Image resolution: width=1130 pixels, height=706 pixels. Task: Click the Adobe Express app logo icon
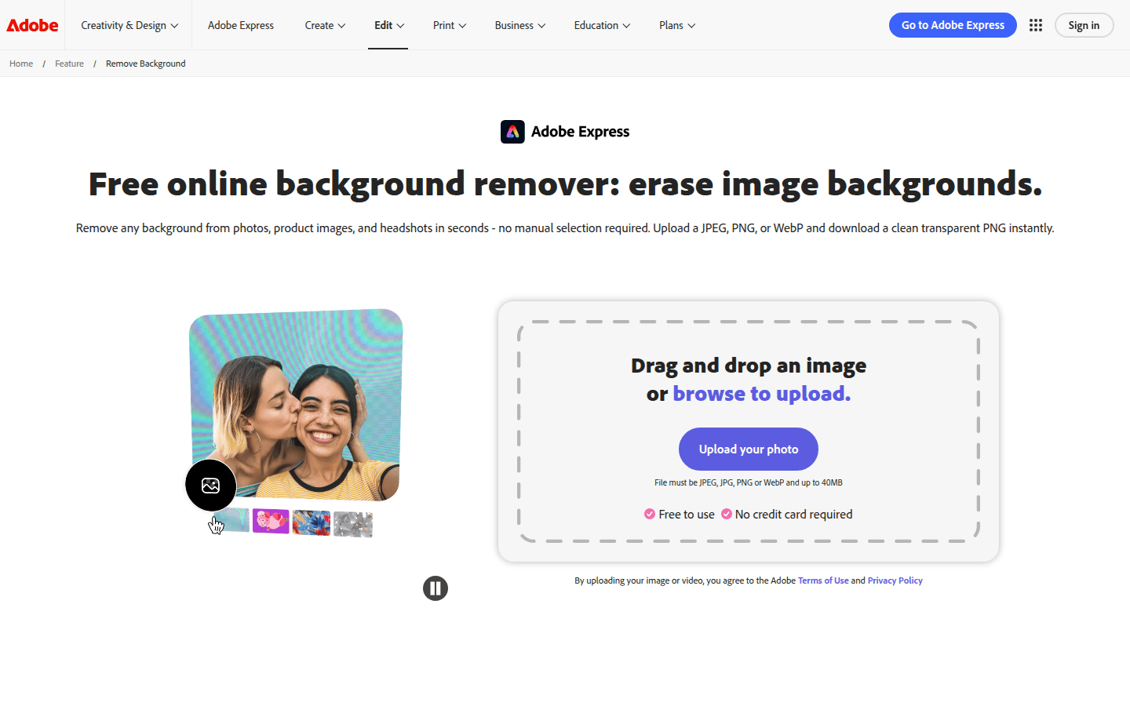[x=512, y=132]
